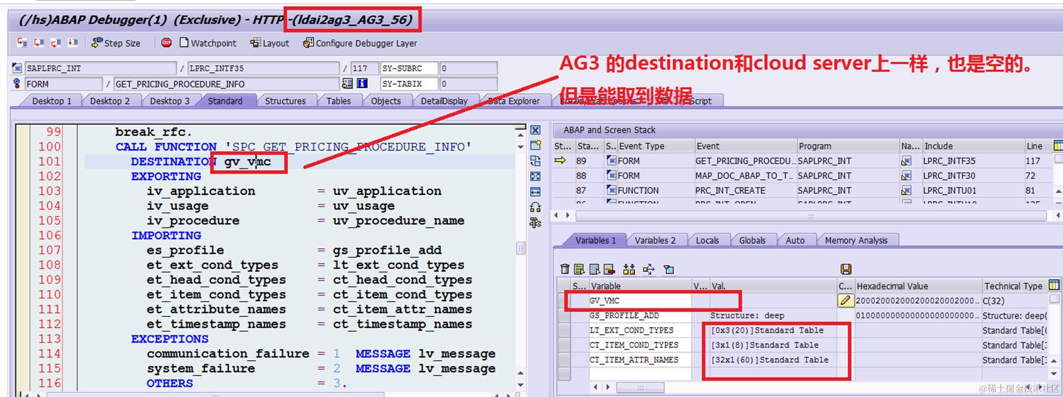Click the horizontal scrollbar of the ABAP stack
The height and width of the screenshot is (397, 1063).
(x=811, y=215)
